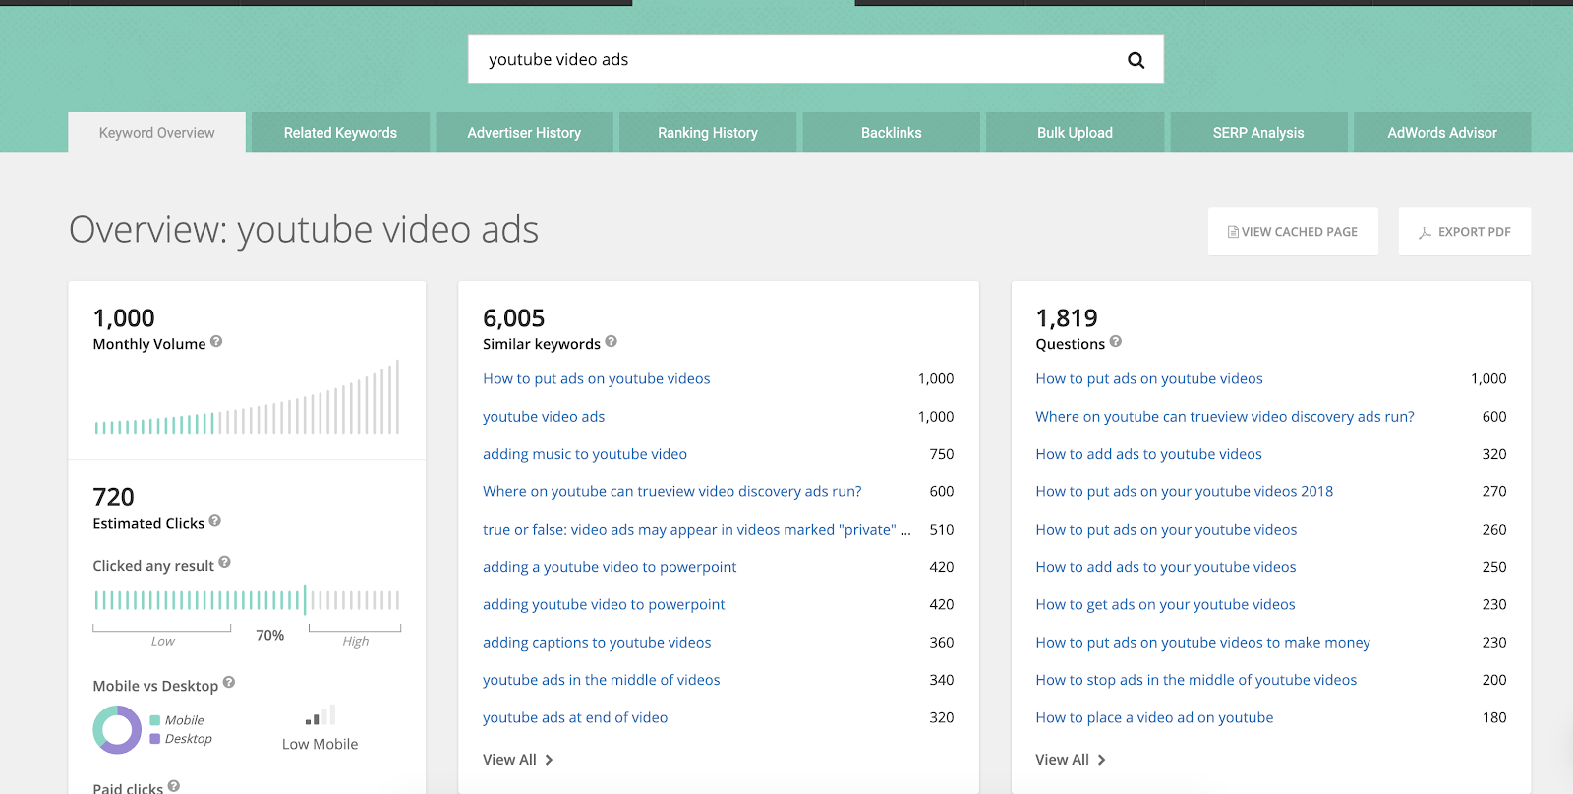Click the View Cached Page button
Image resolution: width=1573 pixels, height=794 pixels.
point(1293,232)
